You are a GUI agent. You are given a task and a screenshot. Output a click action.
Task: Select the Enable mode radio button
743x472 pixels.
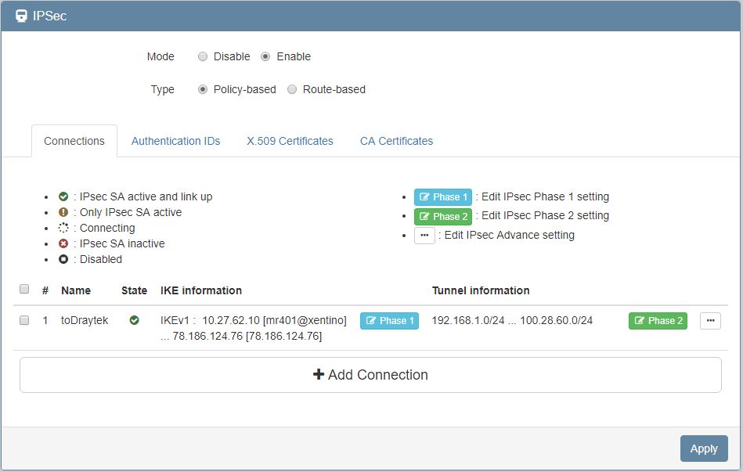click(x=265, y=56)
